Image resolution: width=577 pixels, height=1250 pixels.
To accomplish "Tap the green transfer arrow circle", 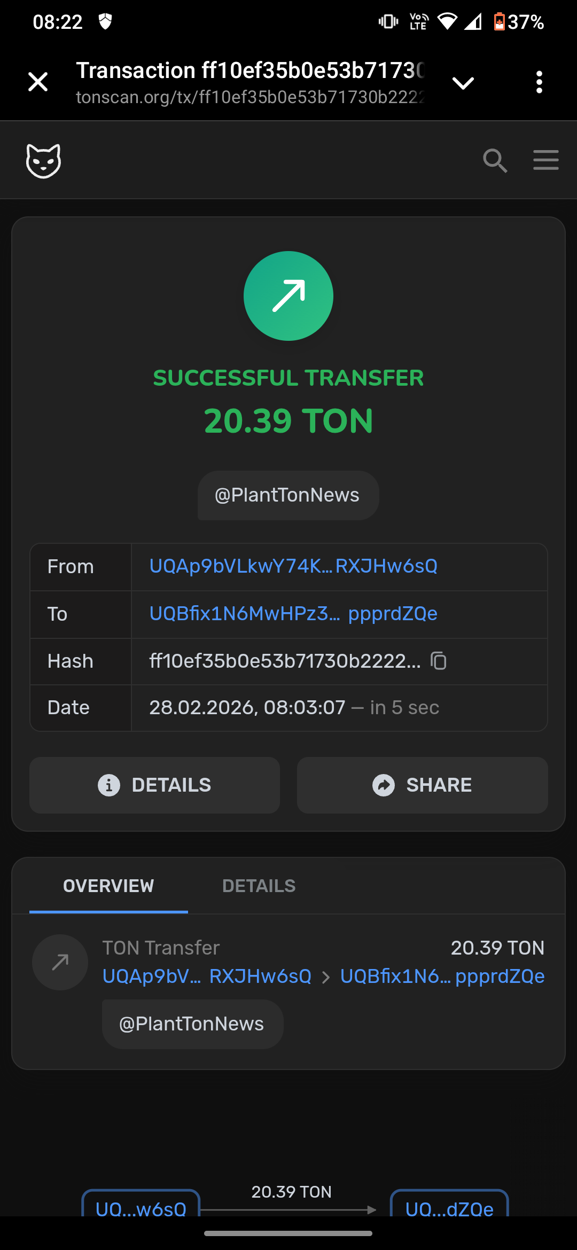I will tap(288, 296).
